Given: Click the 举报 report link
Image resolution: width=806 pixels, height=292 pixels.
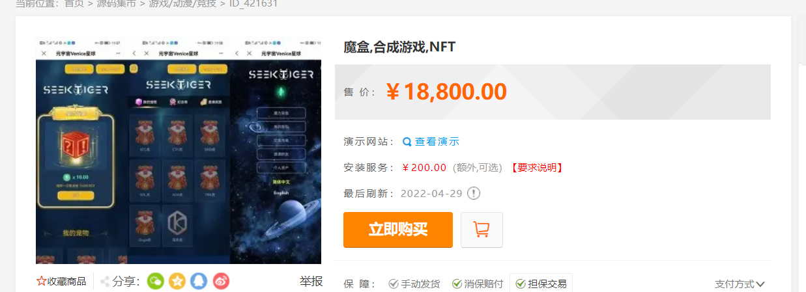Looking at the screenshot, I should click(311, 282).
